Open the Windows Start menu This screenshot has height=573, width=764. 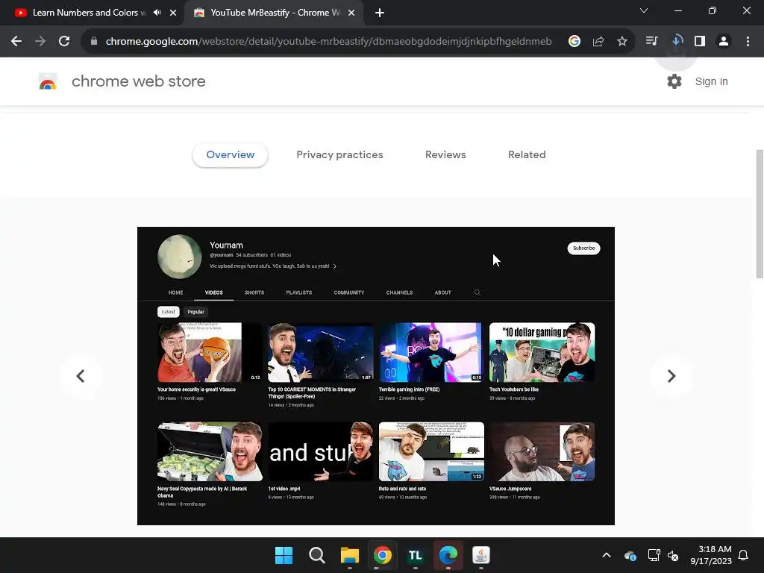pyautogui.click(x=284, y=555)
